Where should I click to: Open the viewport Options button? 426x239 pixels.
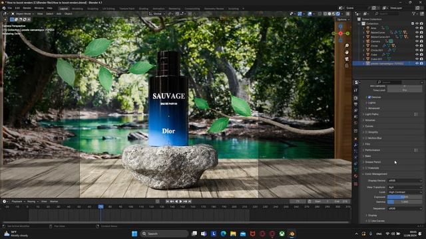pyautogui.click(x=343, y=19)
